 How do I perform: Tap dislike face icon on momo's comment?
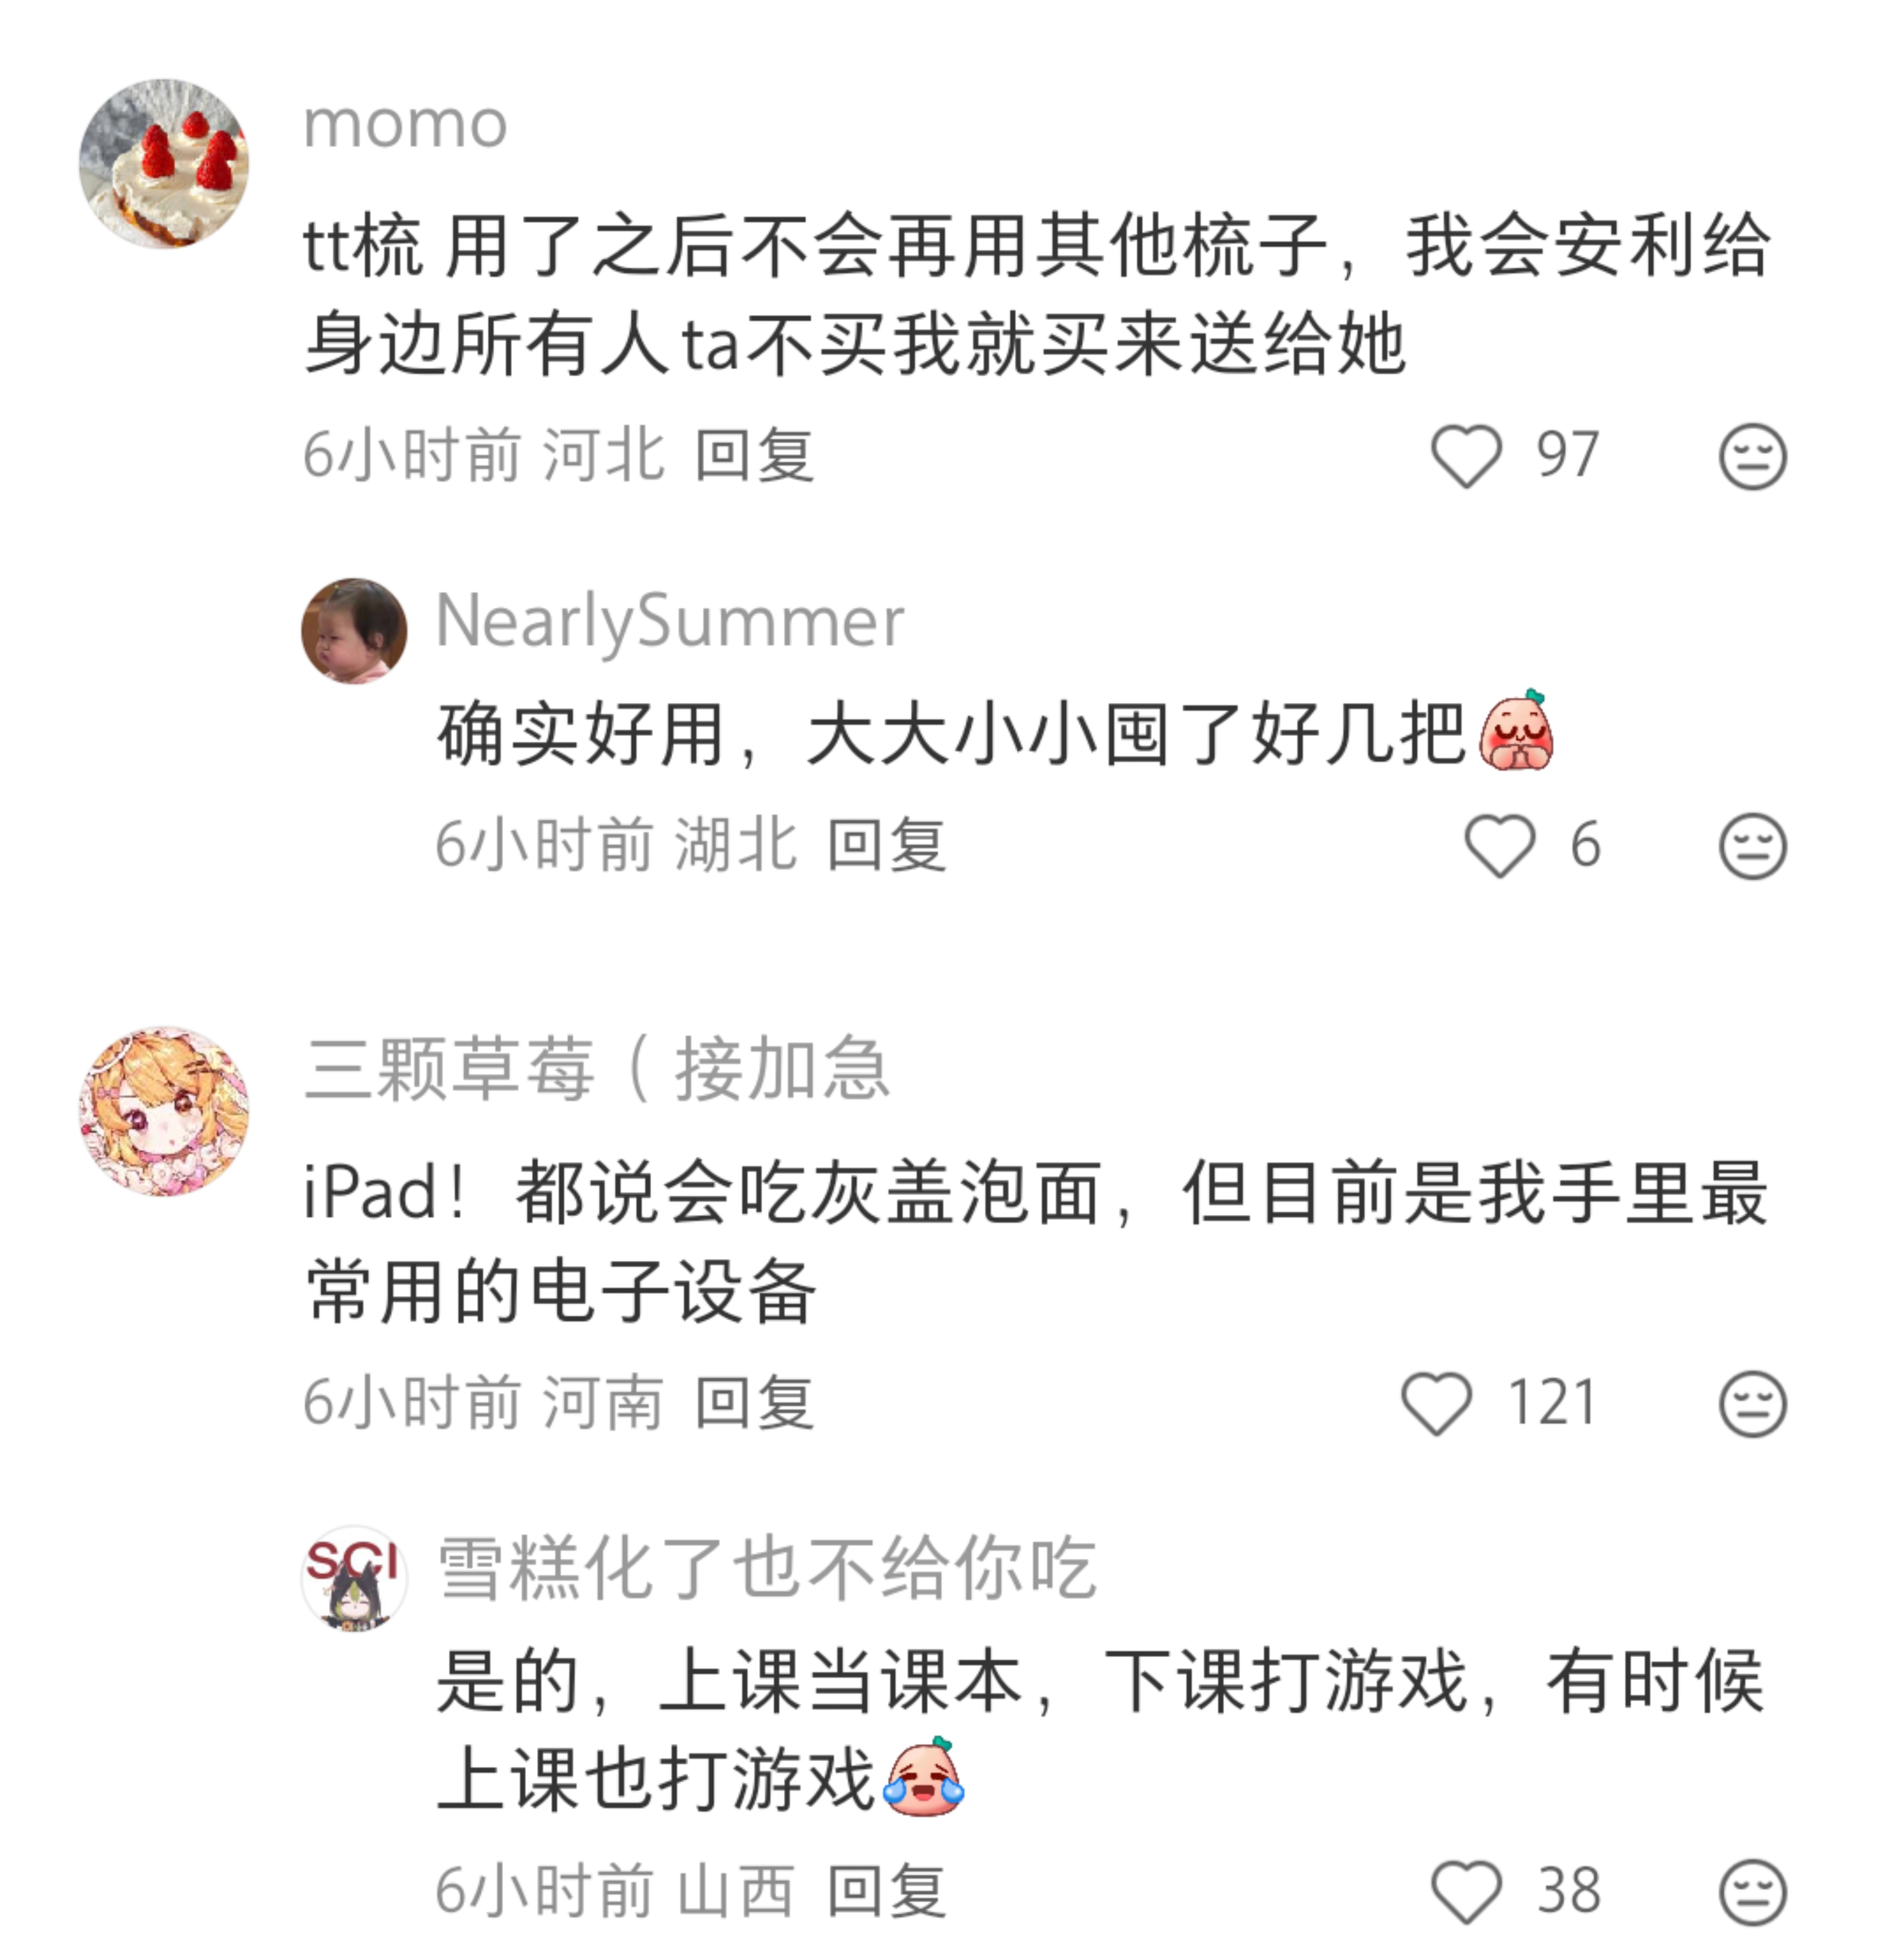point(1752,457)
